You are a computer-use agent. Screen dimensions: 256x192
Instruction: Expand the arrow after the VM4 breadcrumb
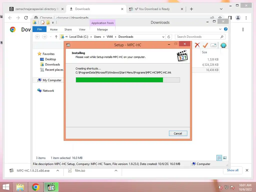pos(115,37)
